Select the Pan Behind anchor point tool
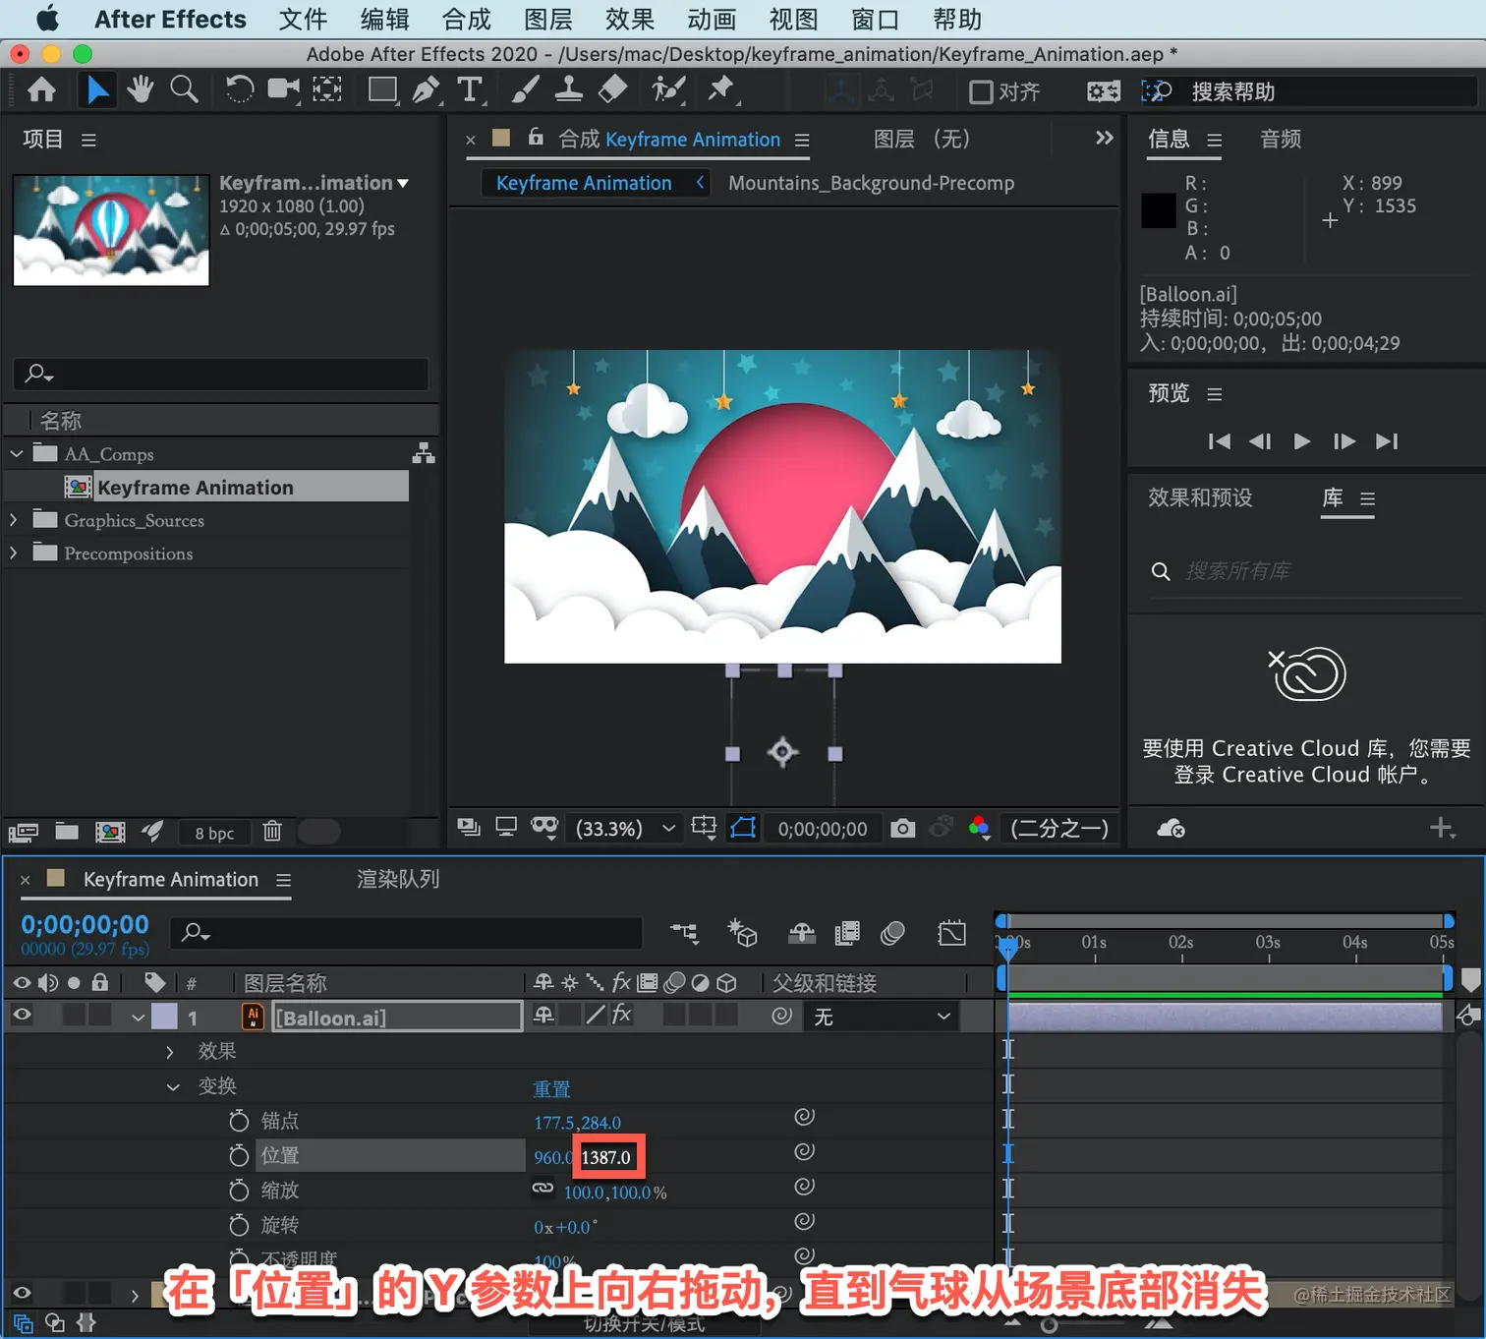 [x=327, y=90]
